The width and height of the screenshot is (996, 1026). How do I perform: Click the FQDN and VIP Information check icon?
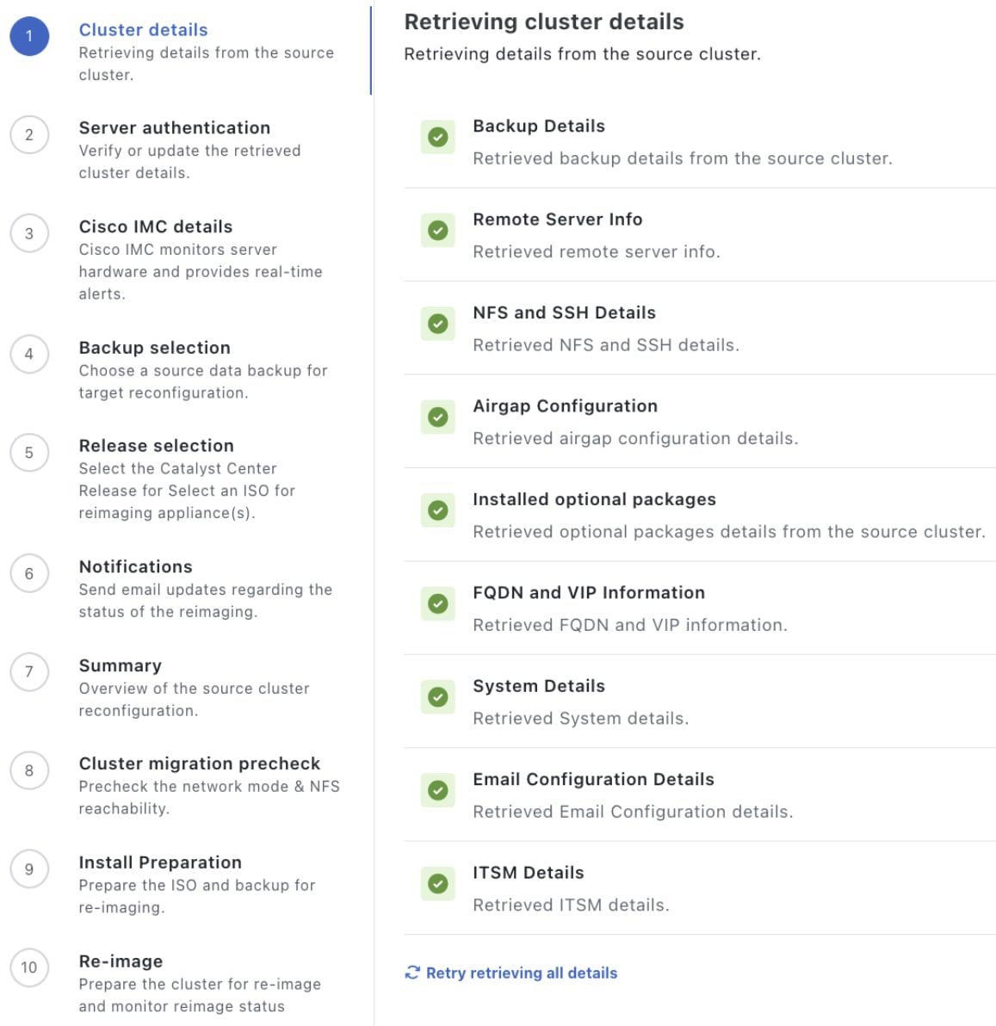(437, 603)
